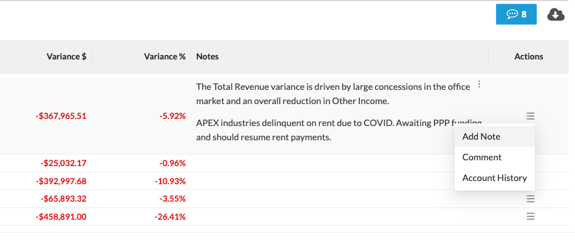Open the actions menu icon on -$65,893.32 row

pyautogui.click(x=530, y=199)
